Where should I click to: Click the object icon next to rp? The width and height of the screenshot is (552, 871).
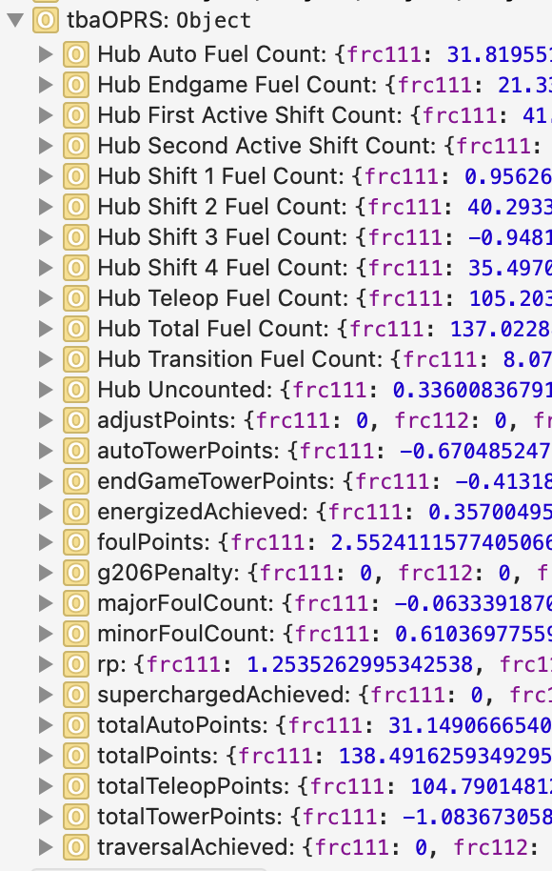pos(76,664)
